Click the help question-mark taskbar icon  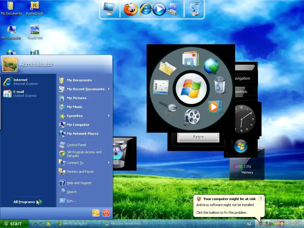tap(249, 224)
